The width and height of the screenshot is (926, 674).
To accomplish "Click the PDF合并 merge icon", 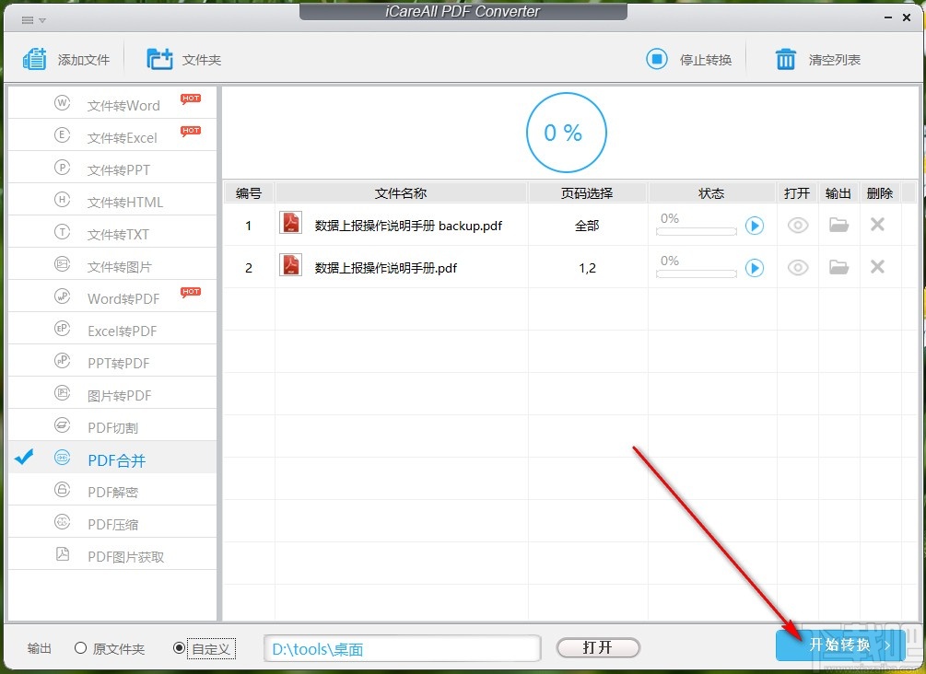I will point(62,458).
